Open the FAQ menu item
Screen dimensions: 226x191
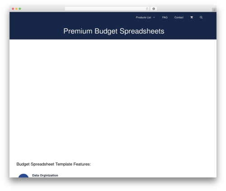(165, 18)
